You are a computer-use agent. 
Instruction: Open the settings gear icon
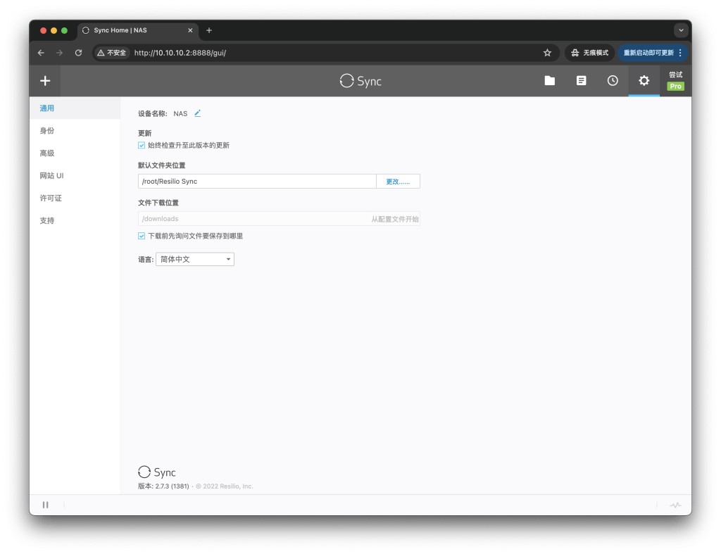644,81
